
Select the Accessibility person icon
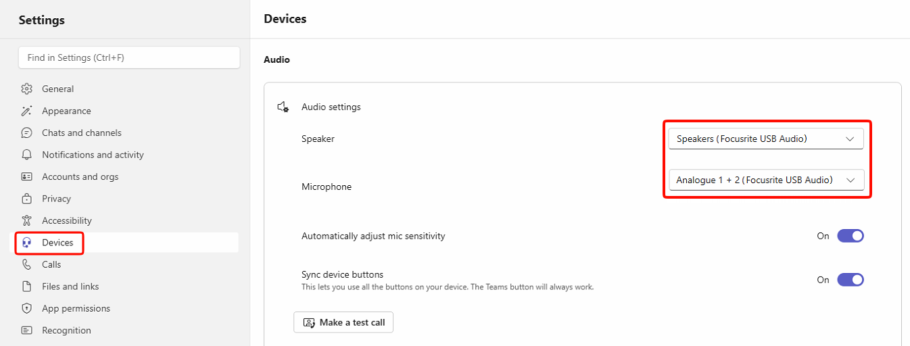coord(27,221)
